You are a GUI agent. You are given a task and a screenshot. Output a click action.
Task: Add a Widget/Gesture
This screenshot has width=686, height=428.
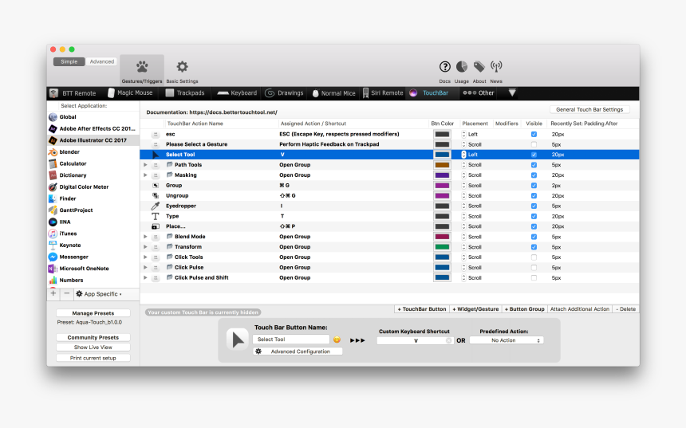pyautogui.click(x=475, y=308)
